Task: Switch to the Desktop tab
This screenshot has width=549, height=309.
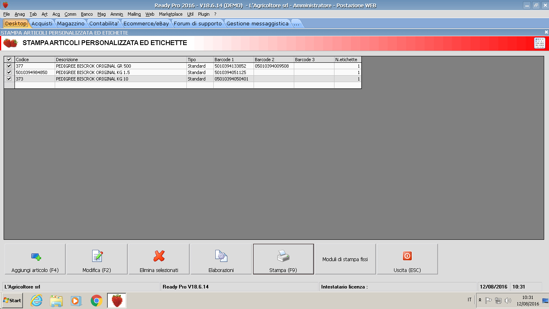Action: pos(16,24)
